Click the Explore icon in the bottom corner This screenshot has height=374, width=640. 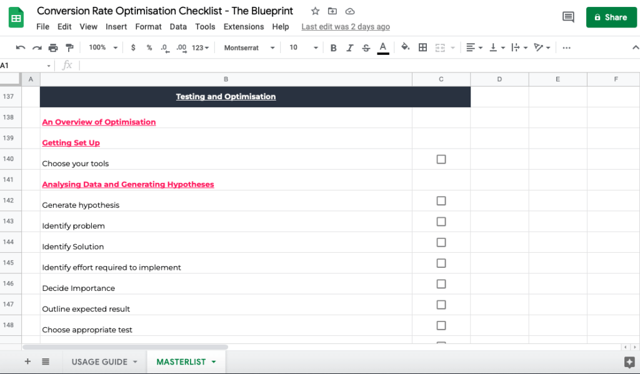pos(629,362)
